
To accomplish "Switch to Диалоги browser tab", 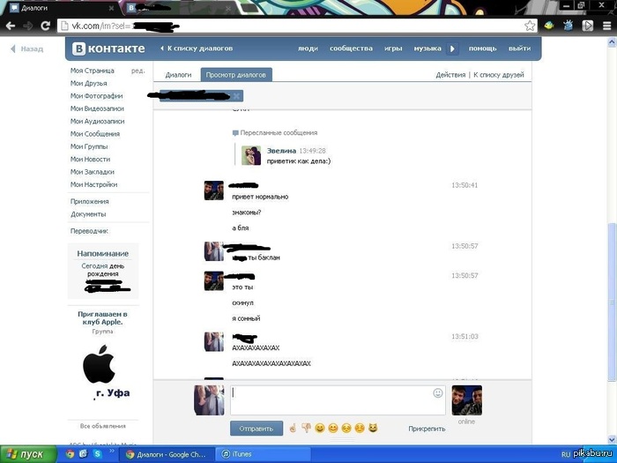I will click(x=61, y=8).
